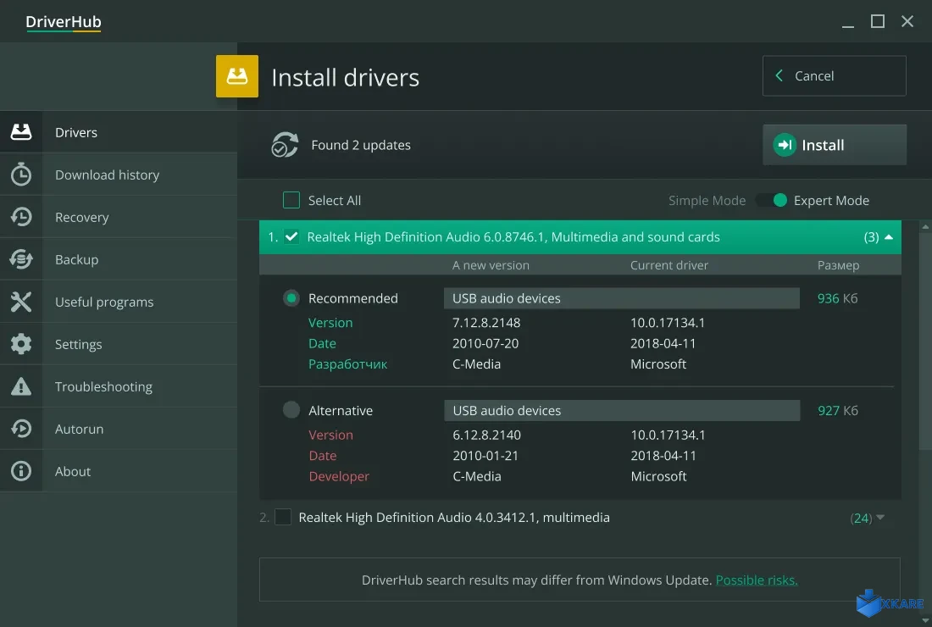Click the red Developer label
932x627 pixels.
[x=339, y=477]
